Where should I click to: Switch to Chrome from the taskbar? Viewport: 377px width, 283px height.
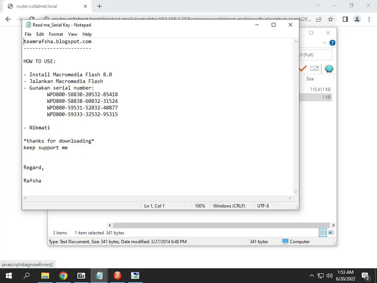[x=63, y=276]
